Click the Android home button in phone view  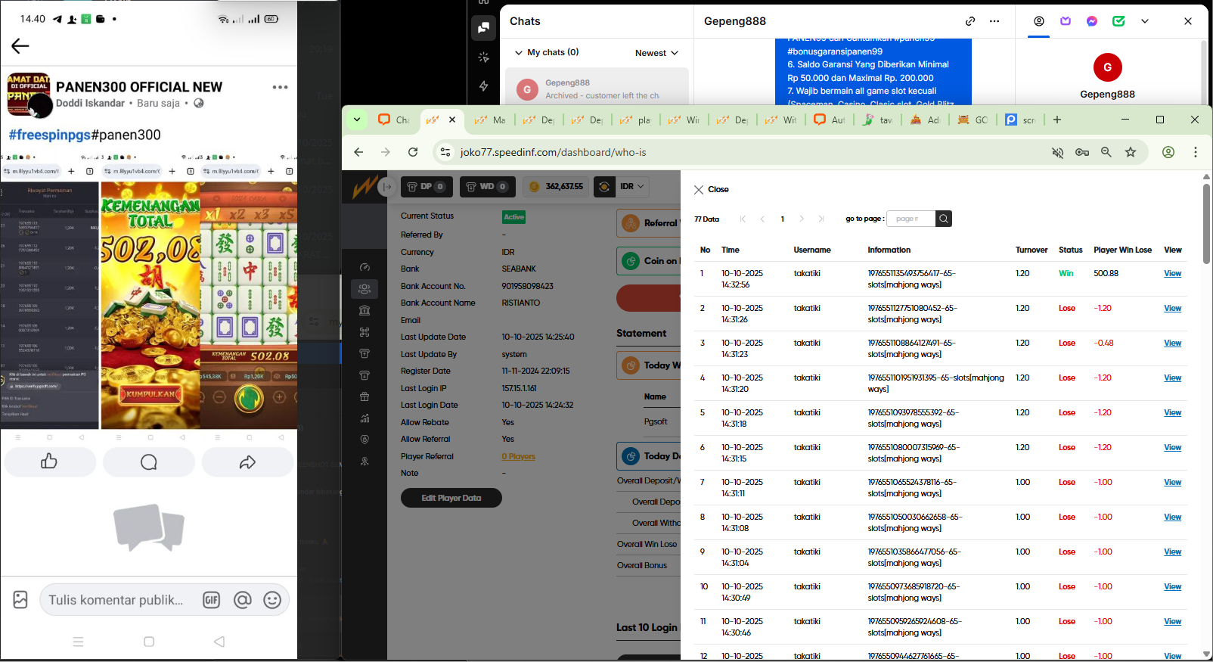coord(149,642)
